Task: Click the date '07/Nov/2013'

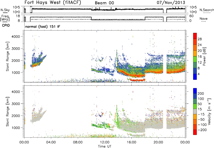Action: (x=171, y=3)
